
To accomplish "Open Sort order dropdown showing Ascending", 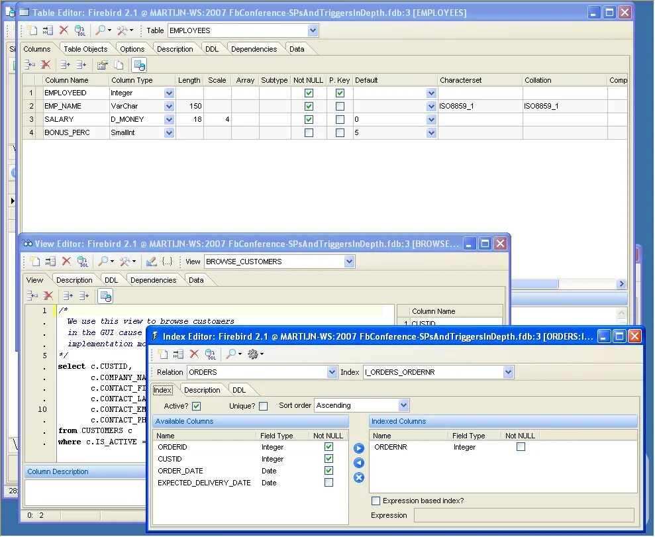I will pos(403,405).
